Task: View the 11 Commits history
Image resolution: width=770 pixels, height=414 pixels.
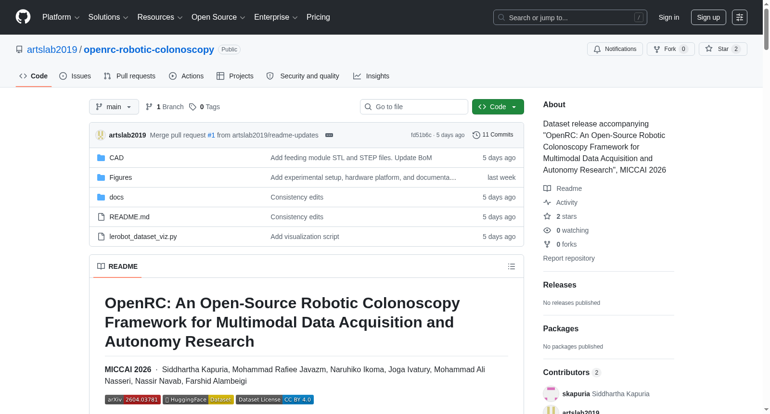Action: point(493,135)
